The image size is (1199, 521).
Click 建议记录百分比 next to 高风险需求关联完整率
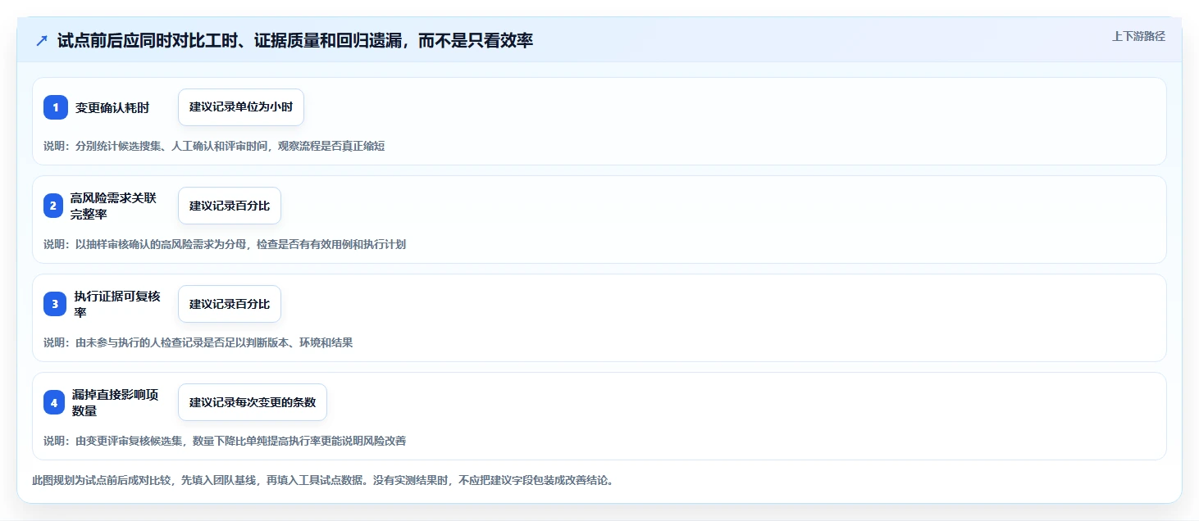(x=230, y=206)
